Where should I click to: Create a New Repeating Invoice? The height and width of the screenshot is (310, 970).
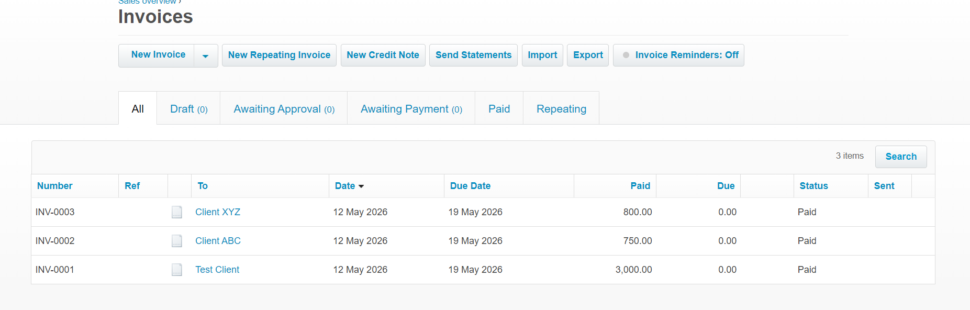tap(279, 55)
